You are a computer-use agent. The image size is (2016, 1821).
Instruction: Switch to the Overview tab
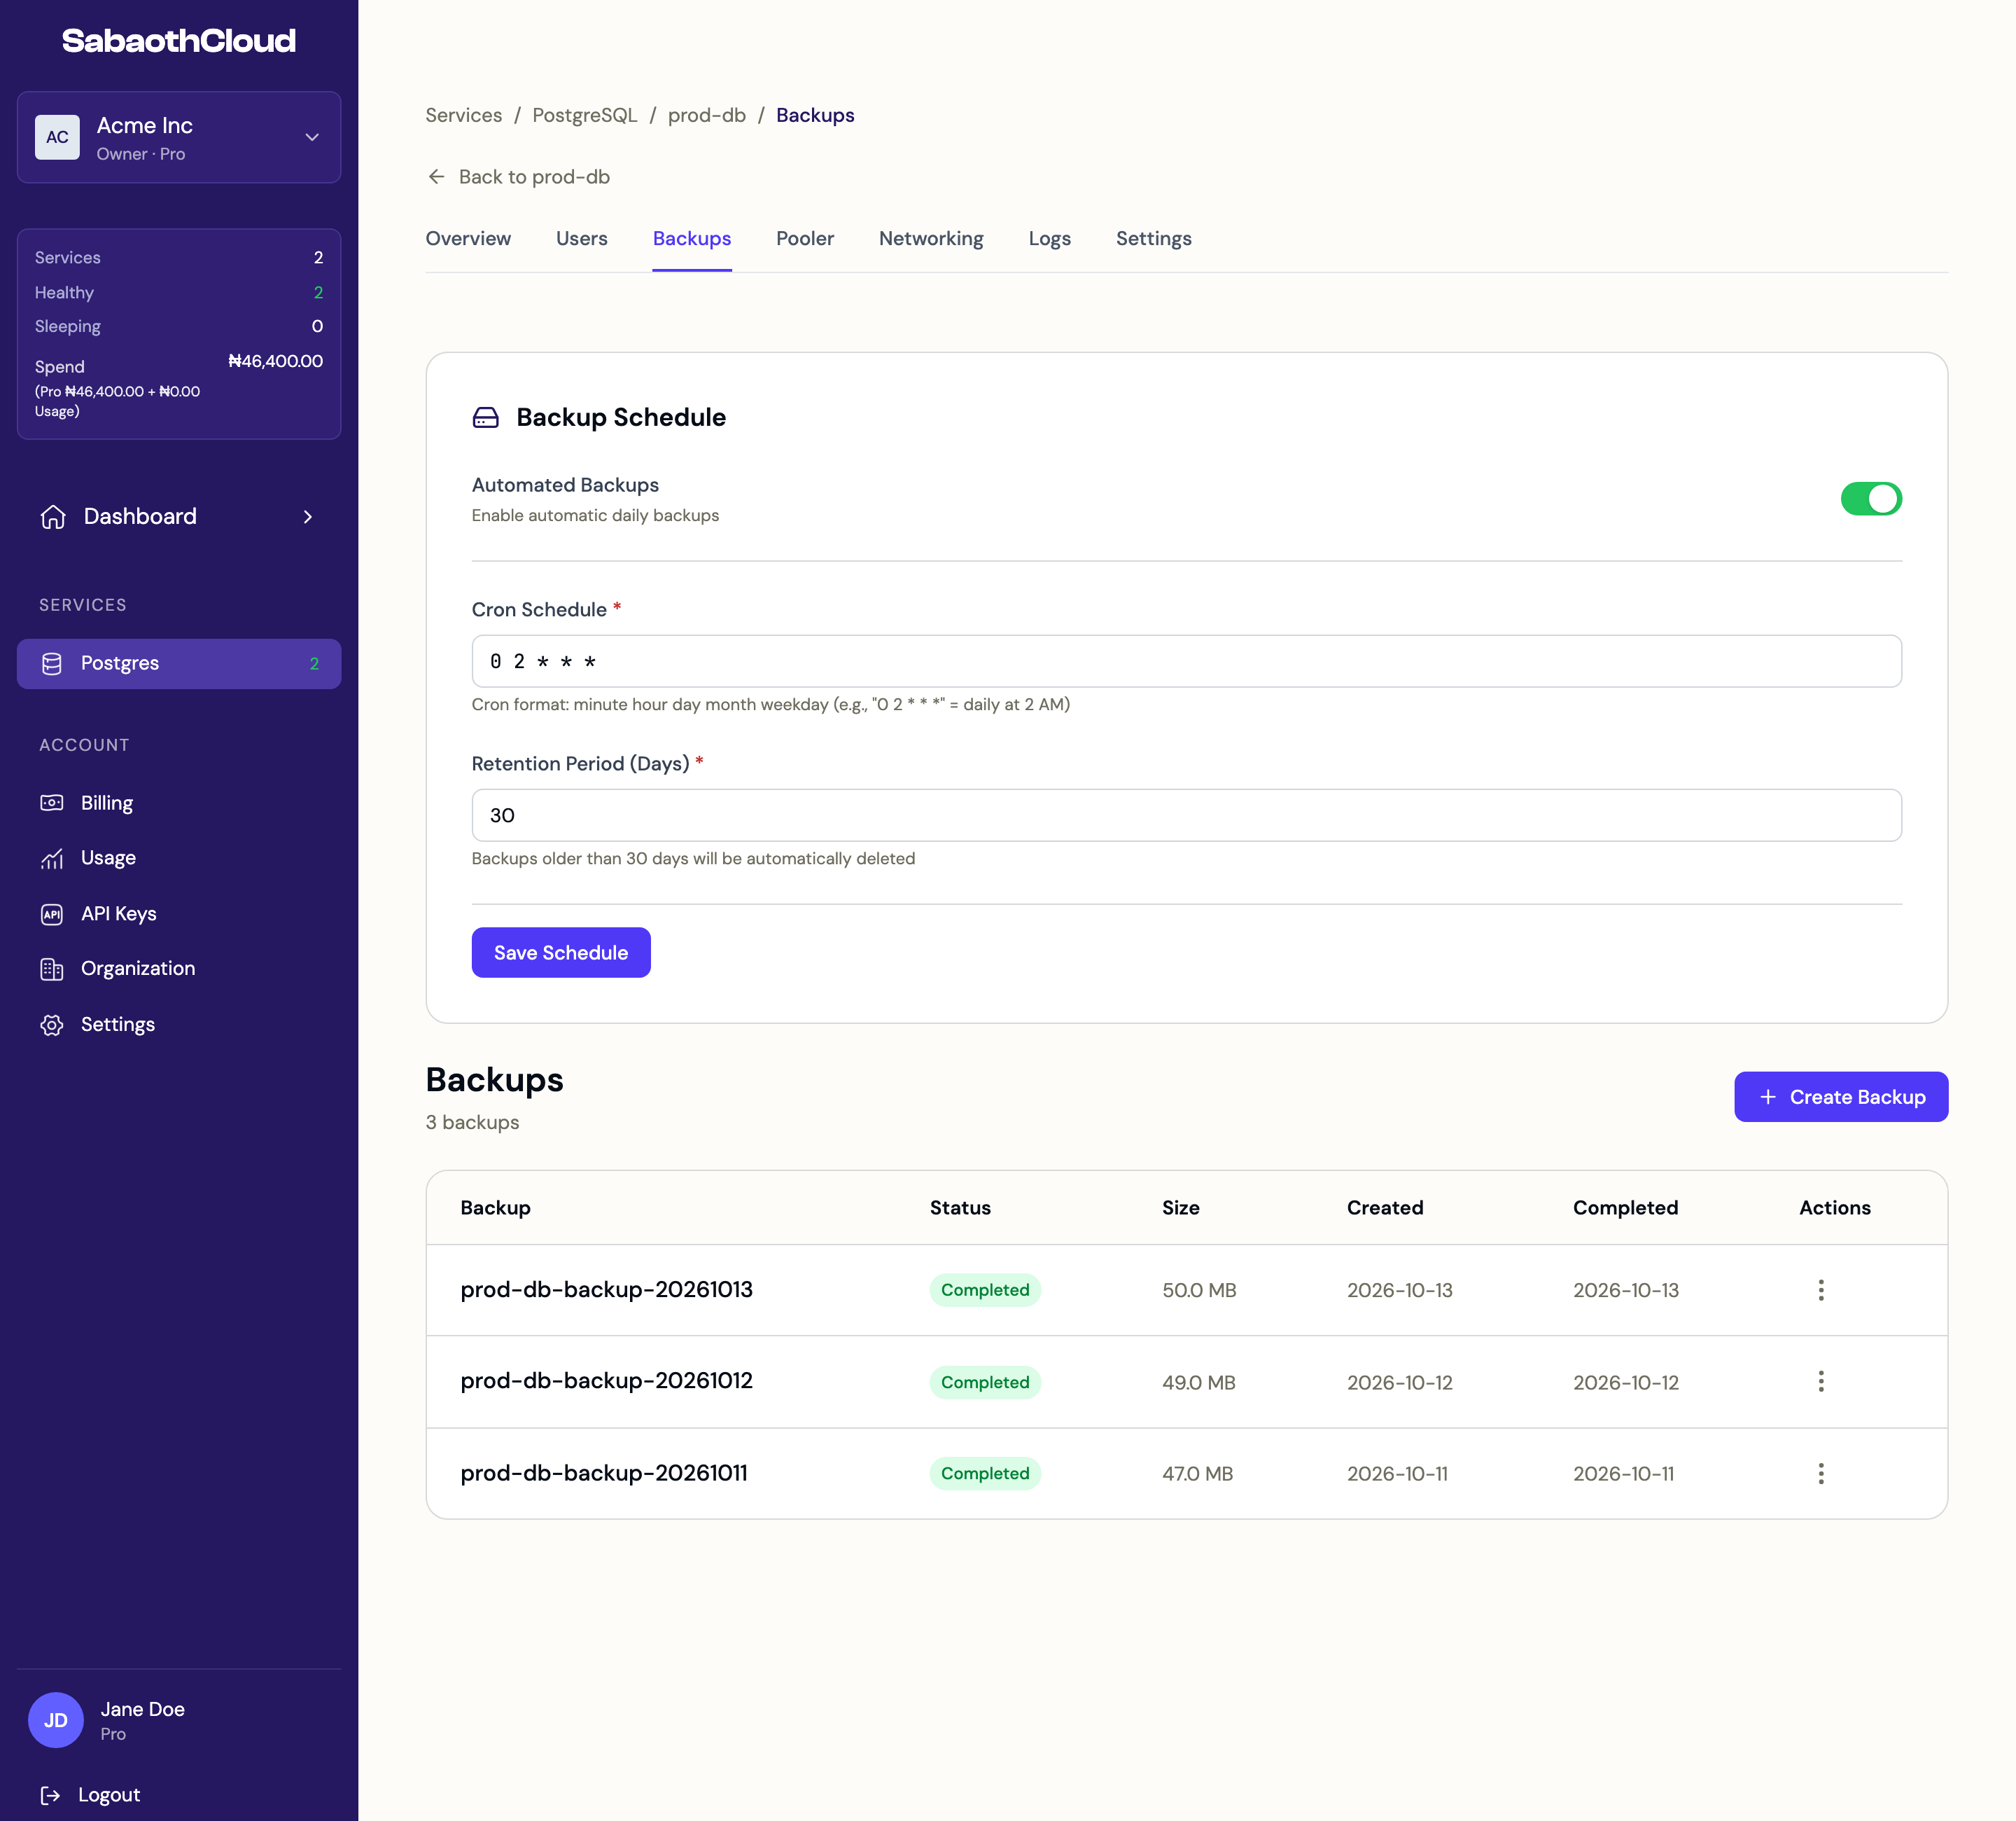click(x=468, y=238)
